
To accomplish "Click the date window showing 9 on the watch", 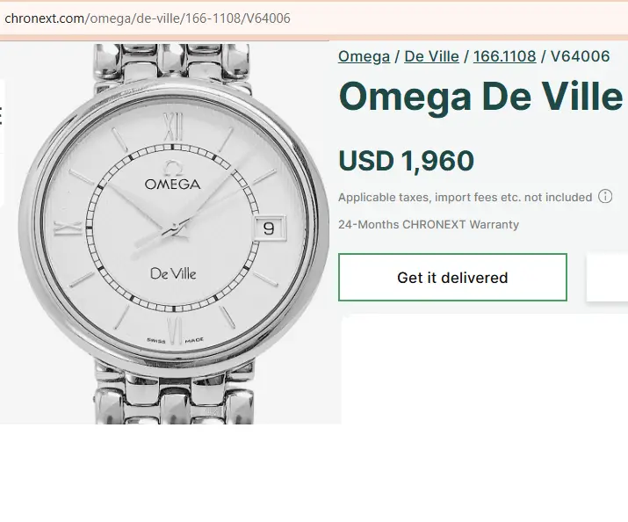I will (270, 228).
